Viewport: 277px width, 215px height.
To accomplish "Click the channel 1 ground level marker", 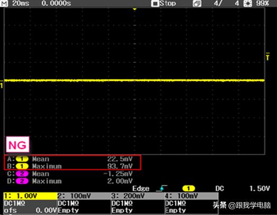I will coord(2,84).
